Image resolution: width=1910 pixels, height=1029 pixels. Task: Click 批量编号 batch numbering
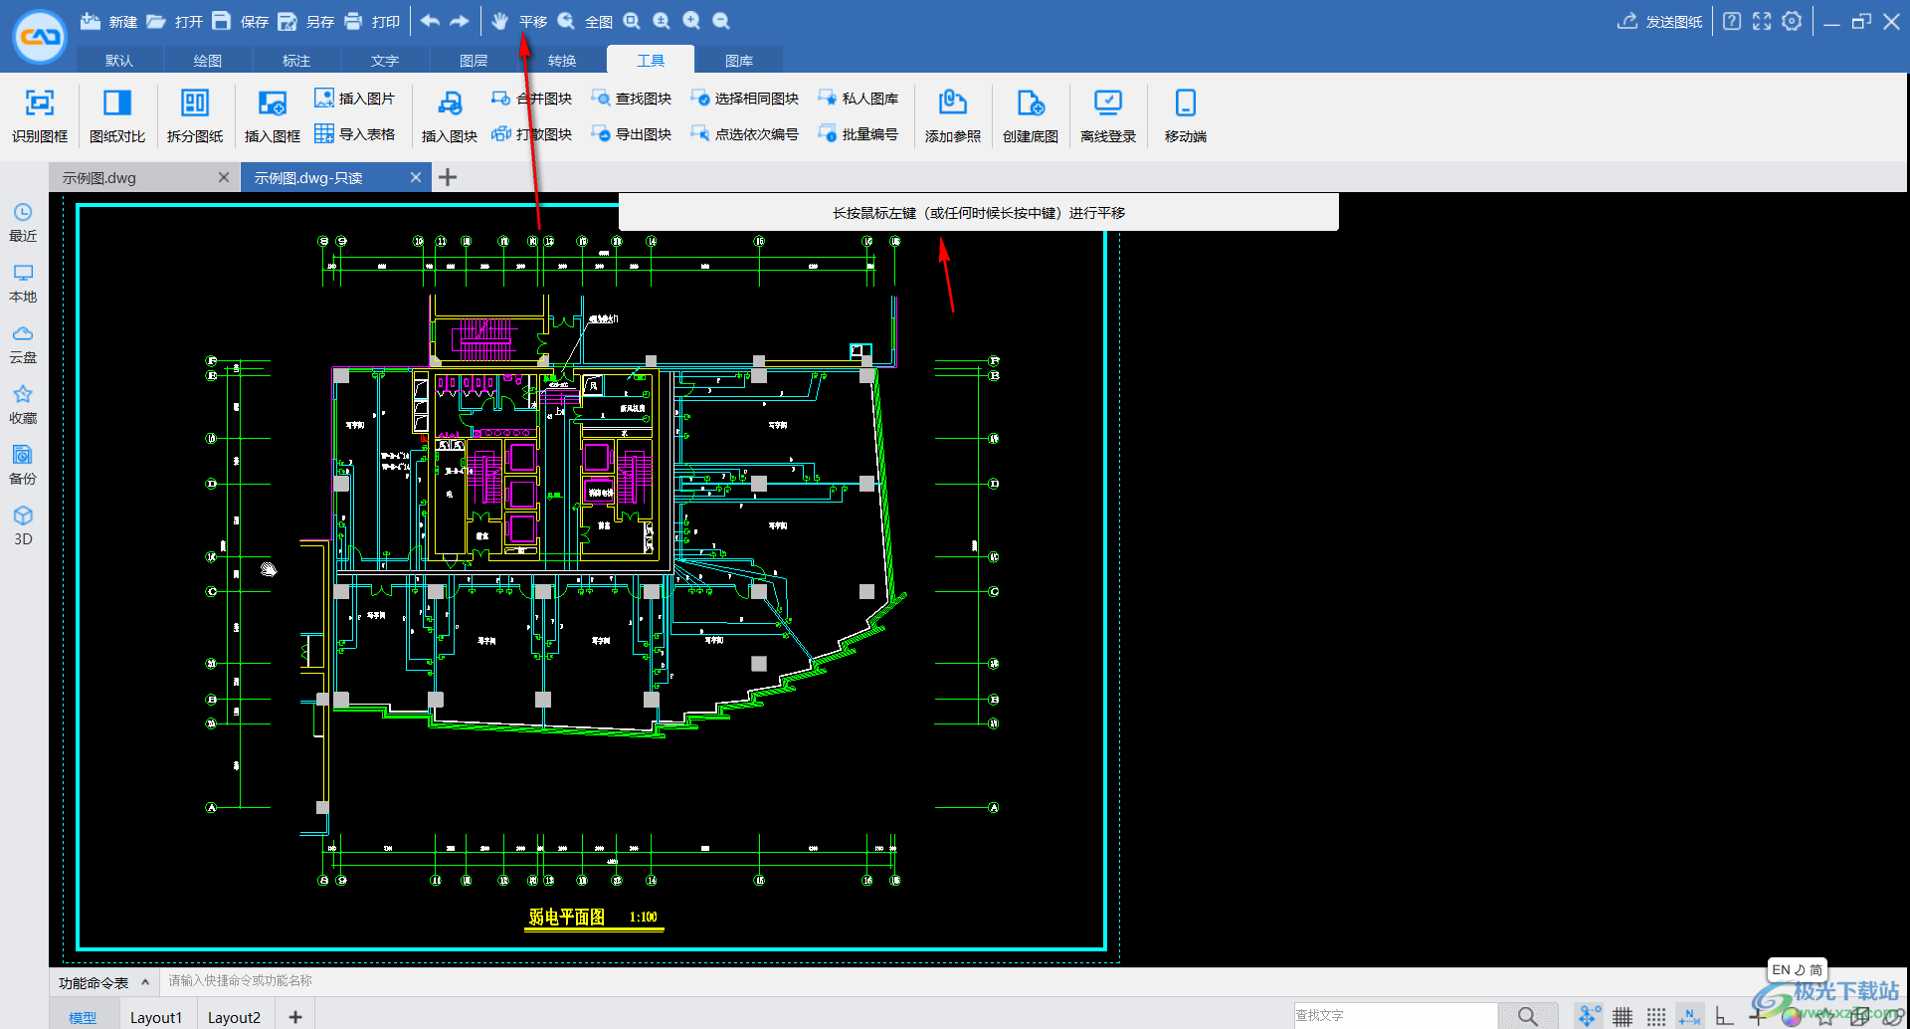pos(859,133)
